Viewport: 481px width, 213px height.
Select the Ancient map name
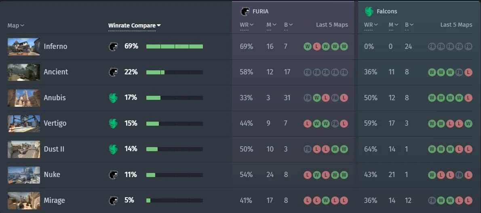pyautogui.click(x=56, y=72)
